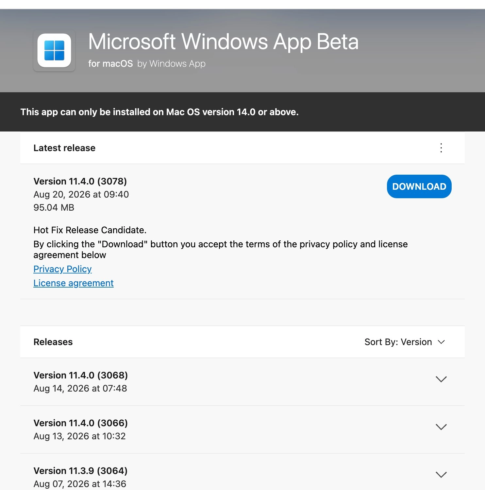Viewport: 485px width, 490px height.
Task: Click the 'Microsoft Windows App Beta' title
Action: click(x=224, y=42)
